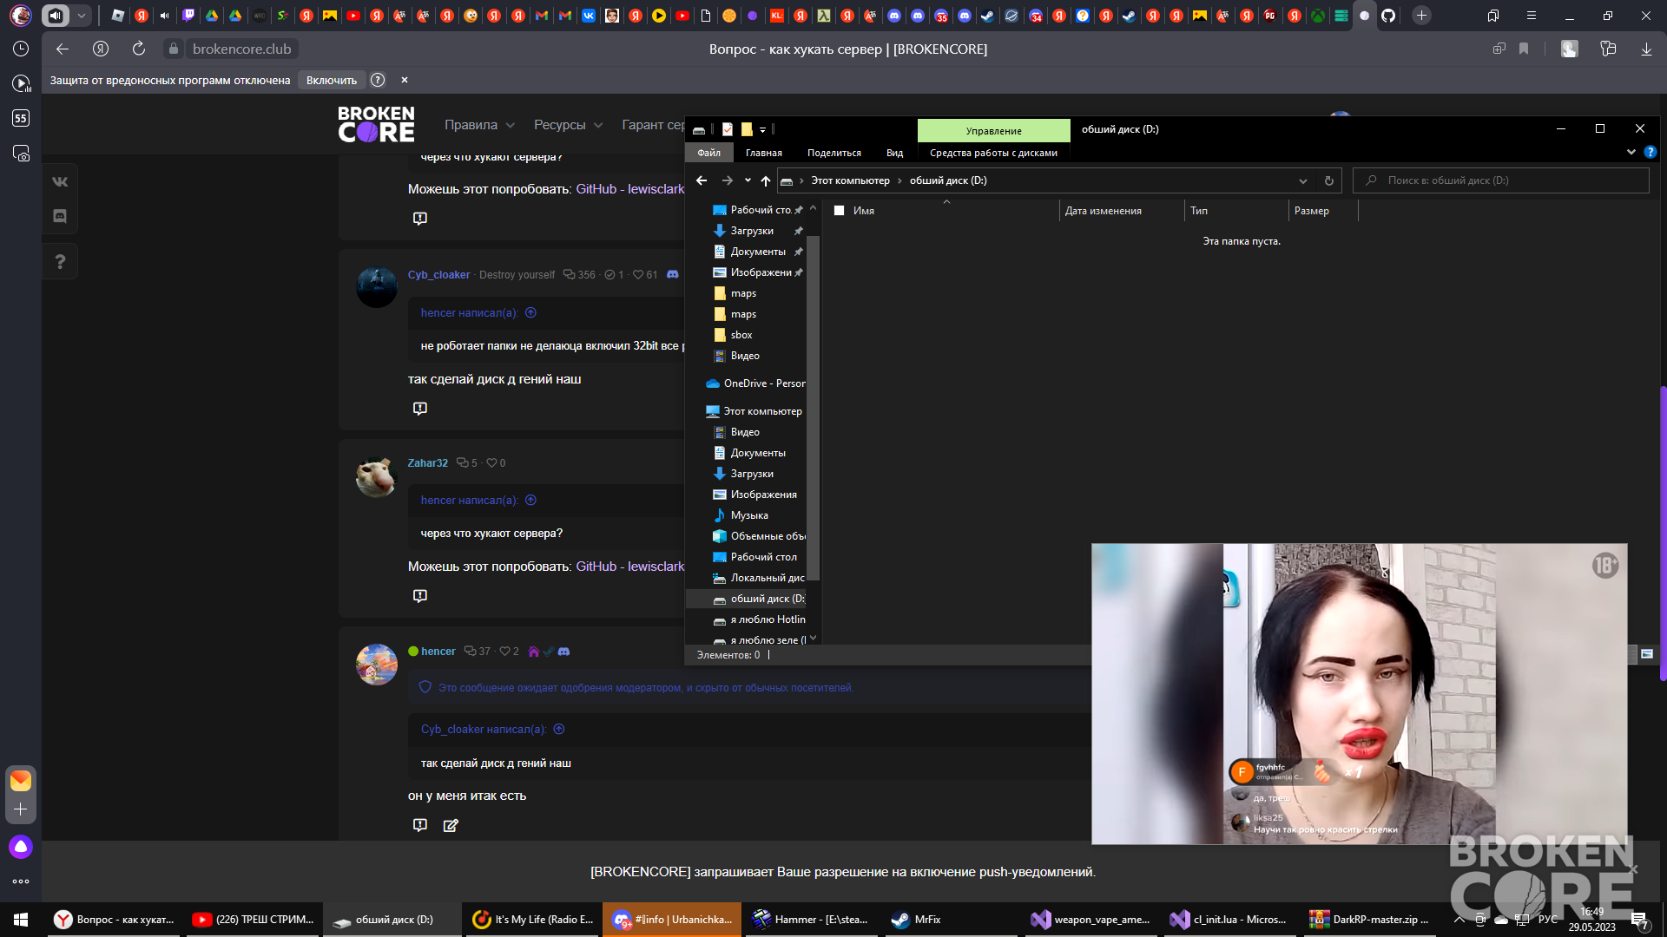The width and height of the screenshot is (1667, 937).
Task: Open the Ресурсы dropdown in forum navbar
Action: click(x=569, y=125)
